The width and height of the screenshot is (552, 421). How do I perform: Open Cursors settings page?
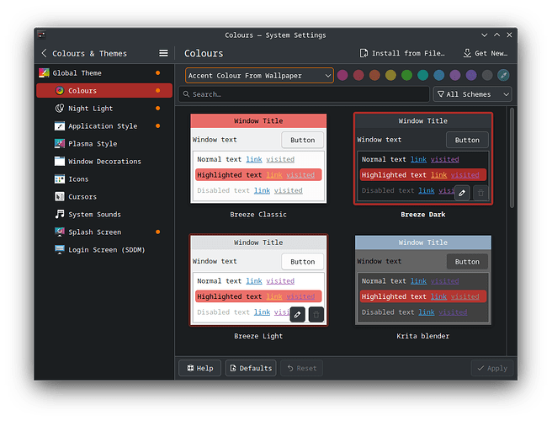[104, 196]
